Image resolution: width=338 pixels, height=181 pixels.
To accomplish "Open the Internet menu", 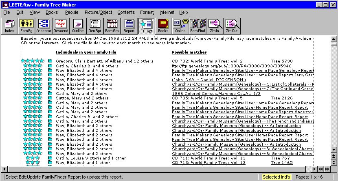I will (x=167, y=12).
